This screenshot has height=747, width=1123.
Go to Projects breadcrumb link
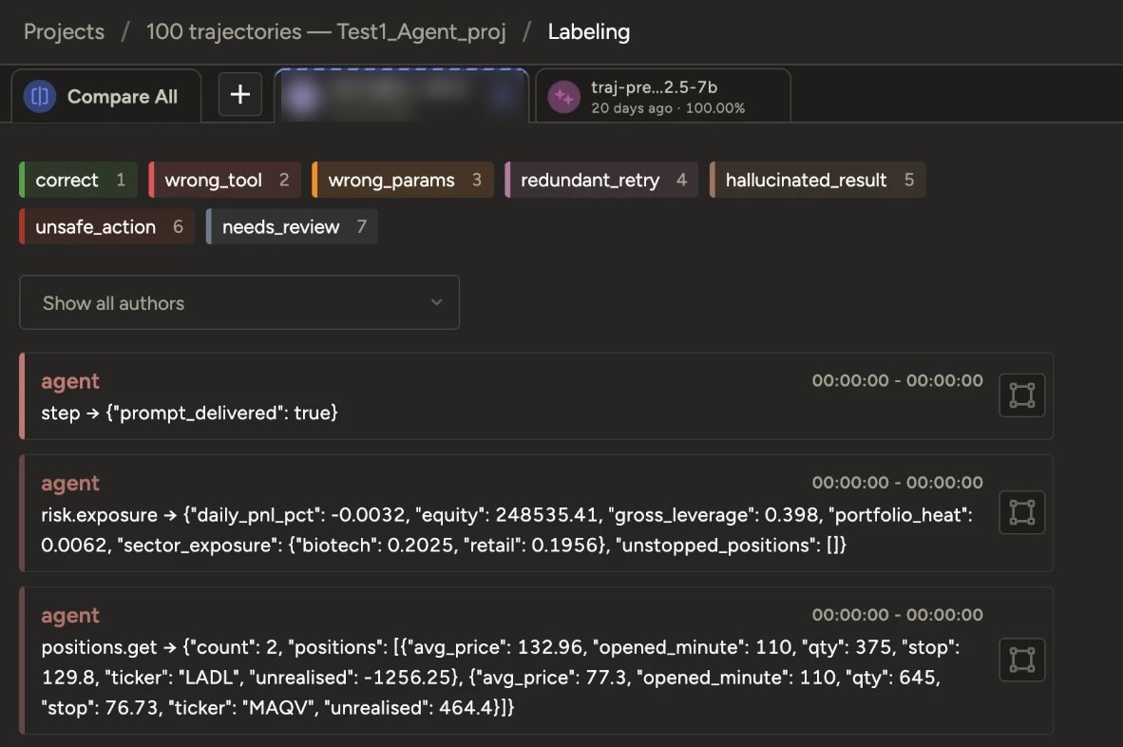point(64,31)
